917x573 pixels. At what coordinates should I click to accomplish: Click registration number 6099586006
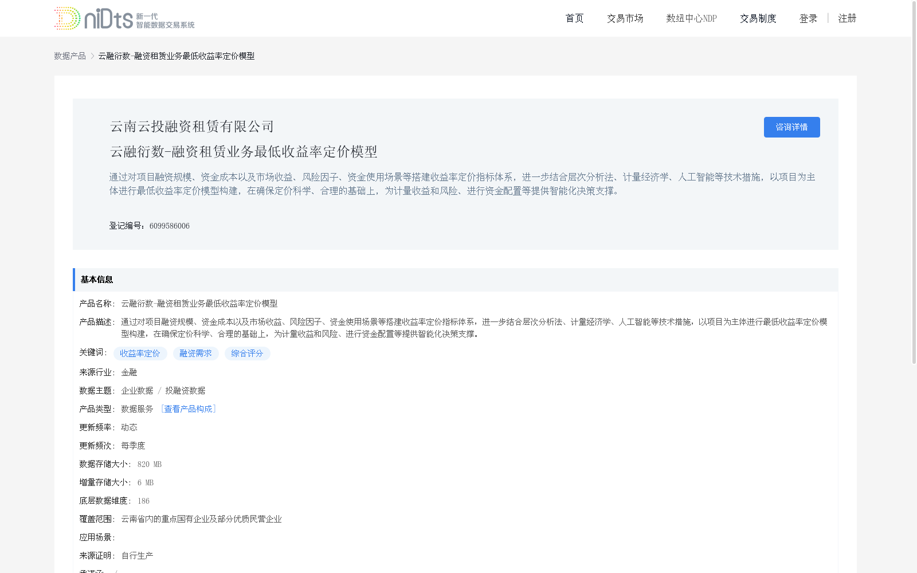pos(170,226)
